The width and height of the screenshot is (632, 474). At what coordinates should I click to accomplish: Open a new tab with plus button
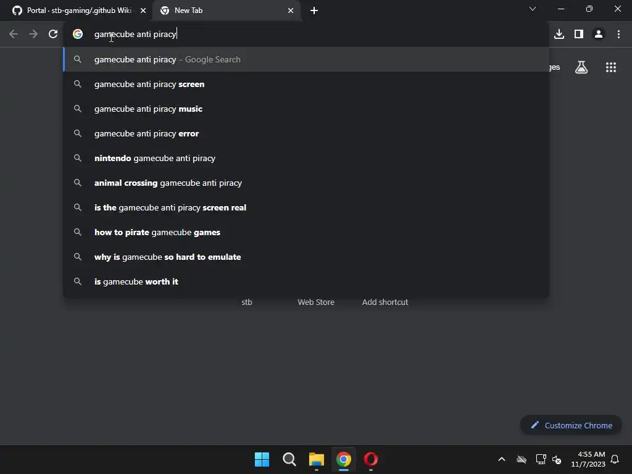click(x=314, y=11)
